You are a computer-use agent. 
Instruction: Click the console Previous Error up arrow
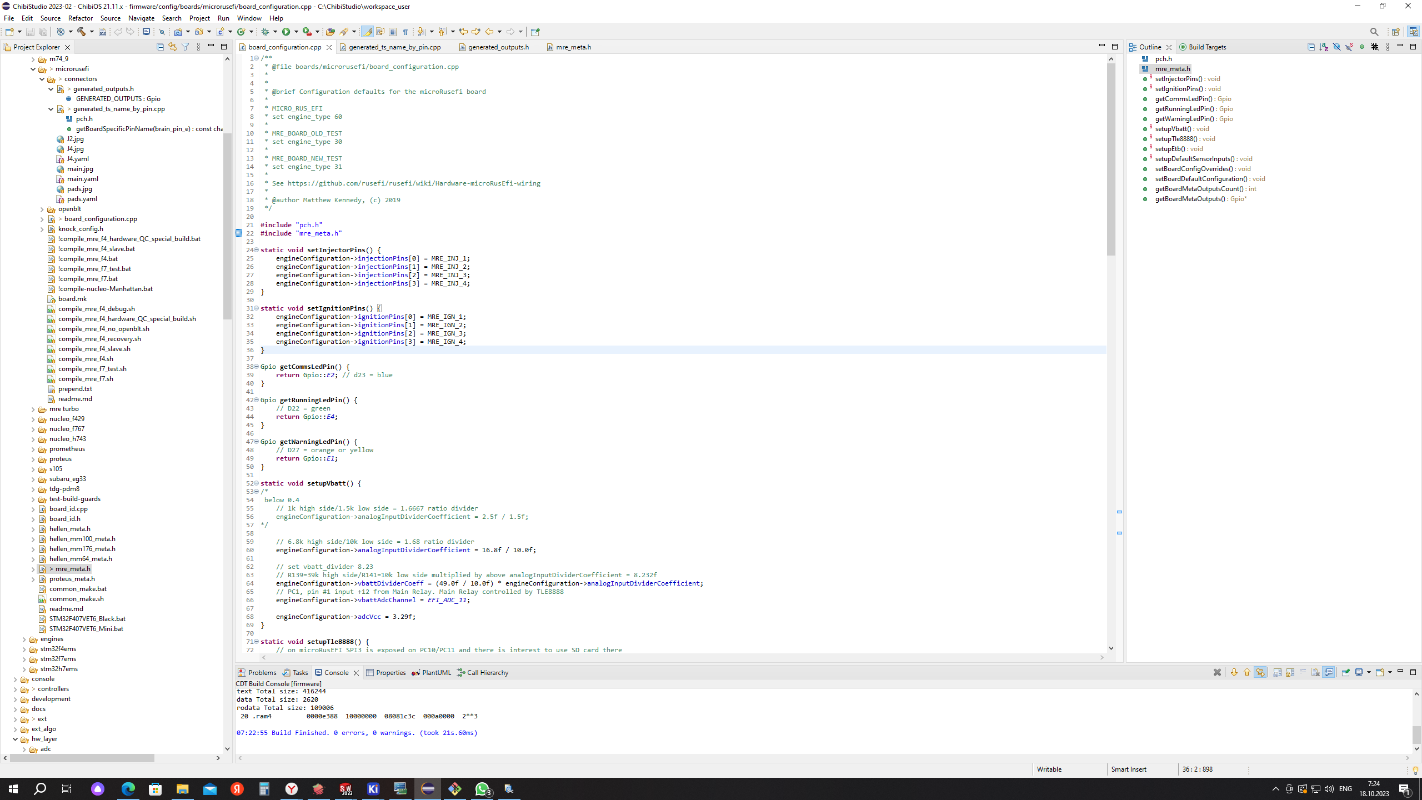pyautogui.click(x=1247, y=672)
